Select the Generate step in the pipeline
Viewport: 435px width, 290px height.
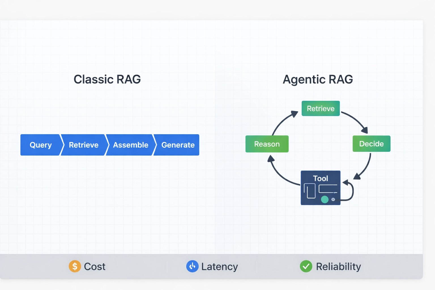(x=178, y=145)
